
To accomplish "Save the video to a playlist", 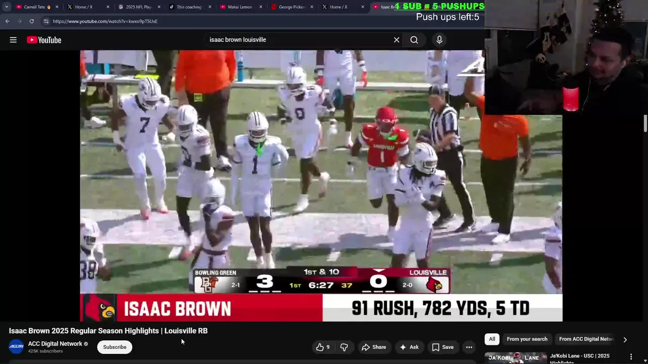I will pyautogui.click(x=442, y=347).
